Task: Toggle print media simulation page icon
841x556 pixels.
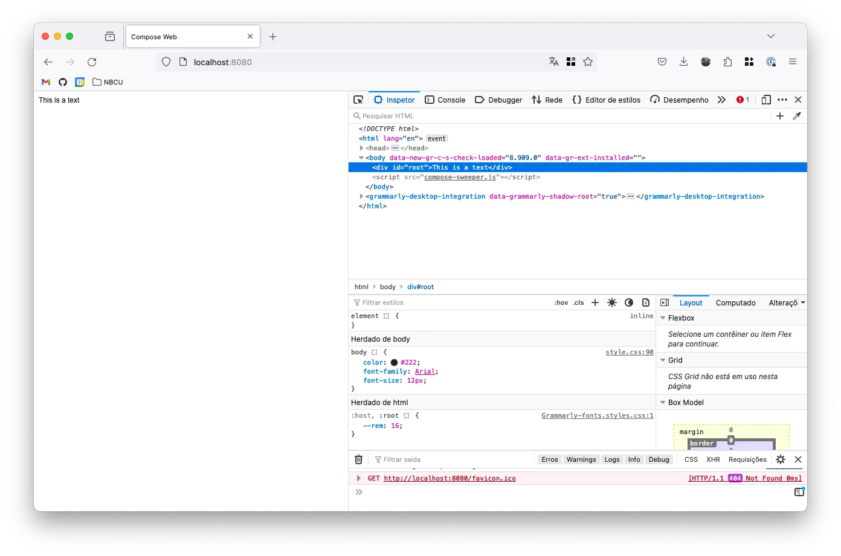Action: point(646,302)
